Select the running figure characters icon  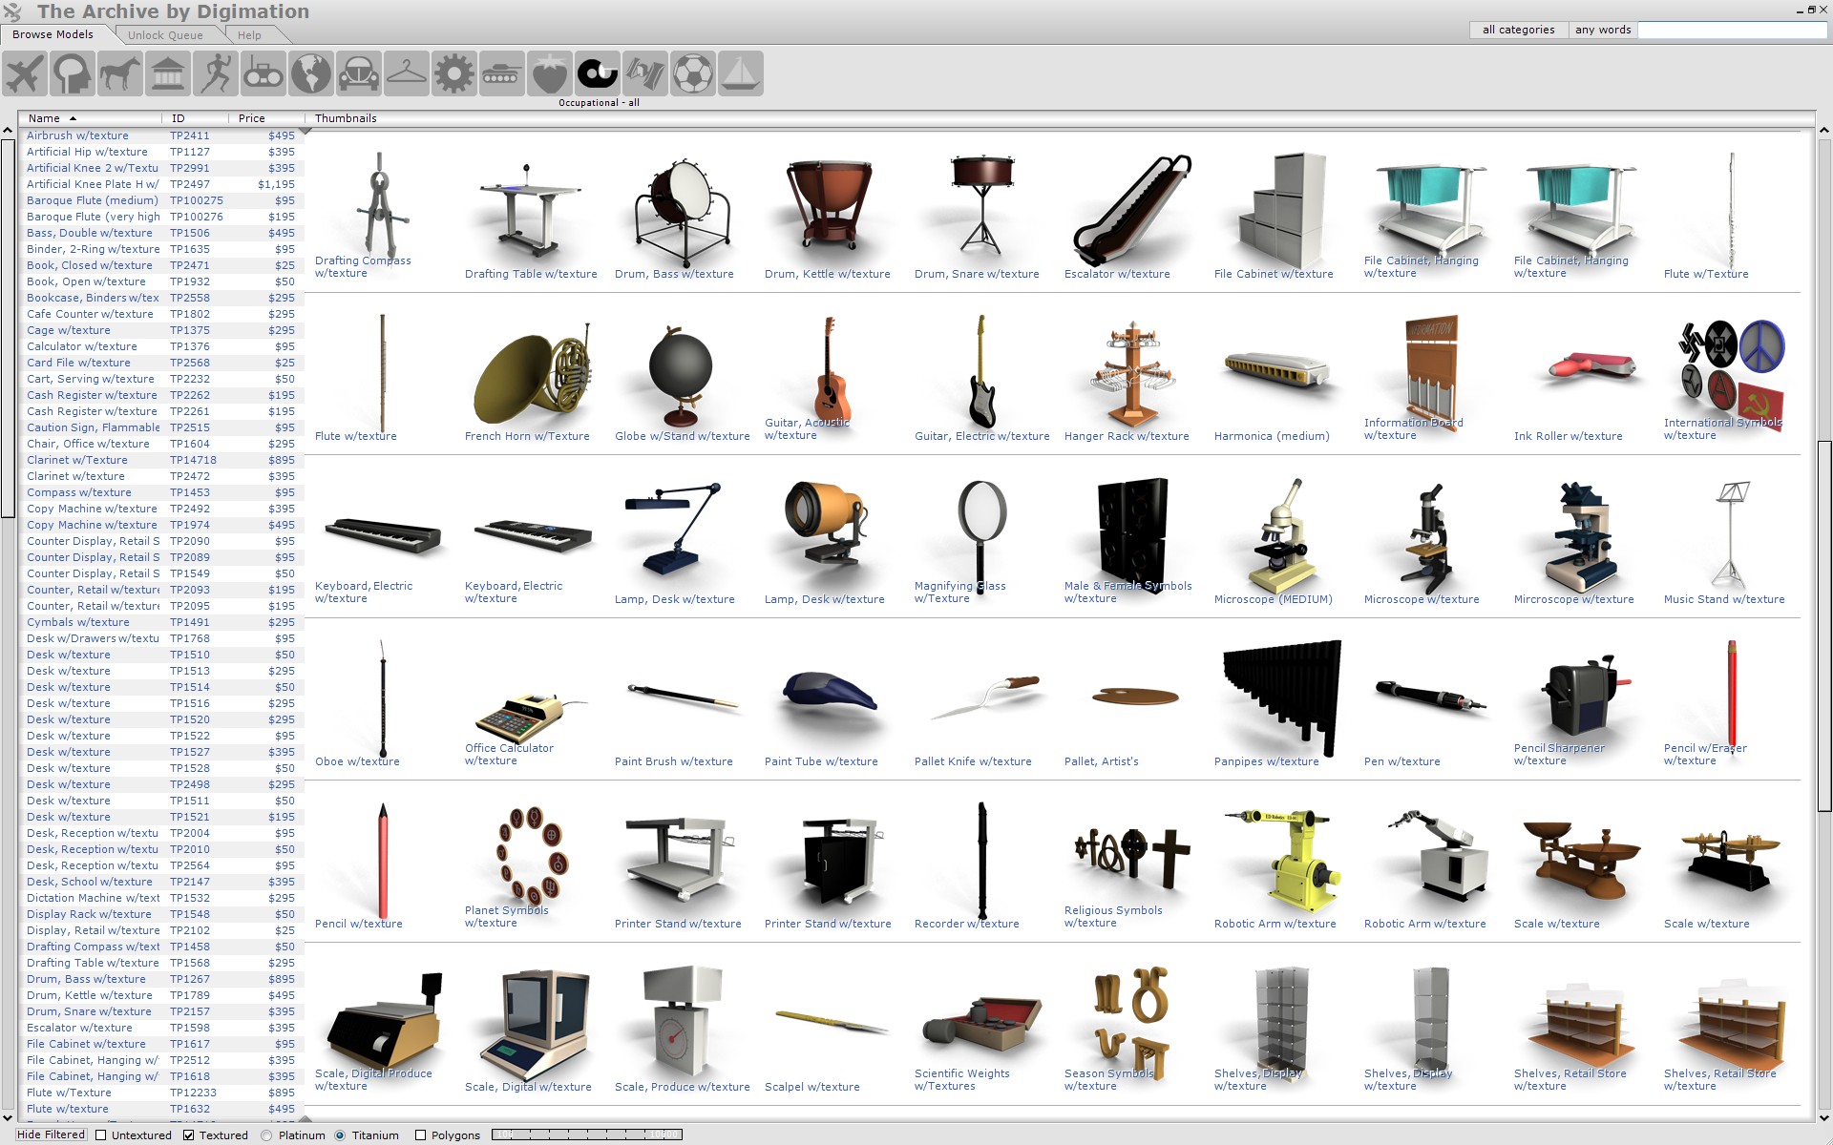pos(216,73)
